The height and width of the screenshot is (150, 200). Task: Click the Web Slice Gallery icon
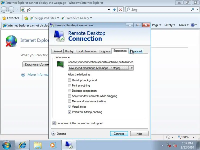(63, 18)
